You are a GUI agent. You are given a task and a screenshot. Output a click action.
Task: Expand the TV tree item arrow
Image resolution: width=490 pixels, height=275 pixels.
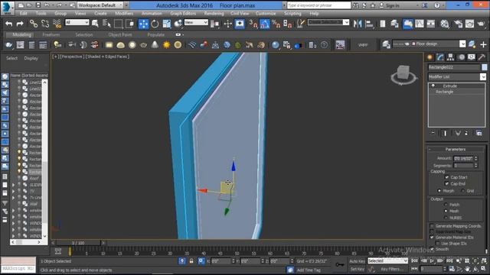tap(14, 191)
